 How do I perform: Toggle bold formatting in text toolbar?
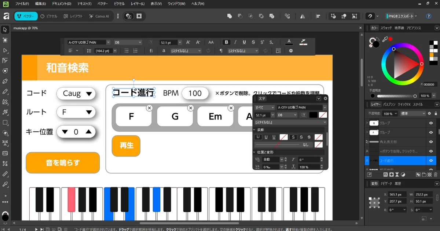227,42
